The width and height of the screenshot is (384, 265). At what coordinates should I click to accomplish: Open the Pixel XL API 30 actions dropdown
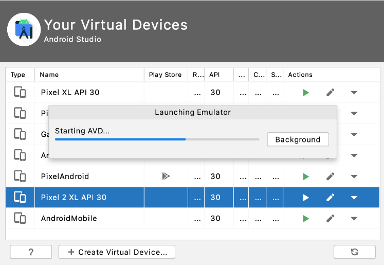coord(354,93)
